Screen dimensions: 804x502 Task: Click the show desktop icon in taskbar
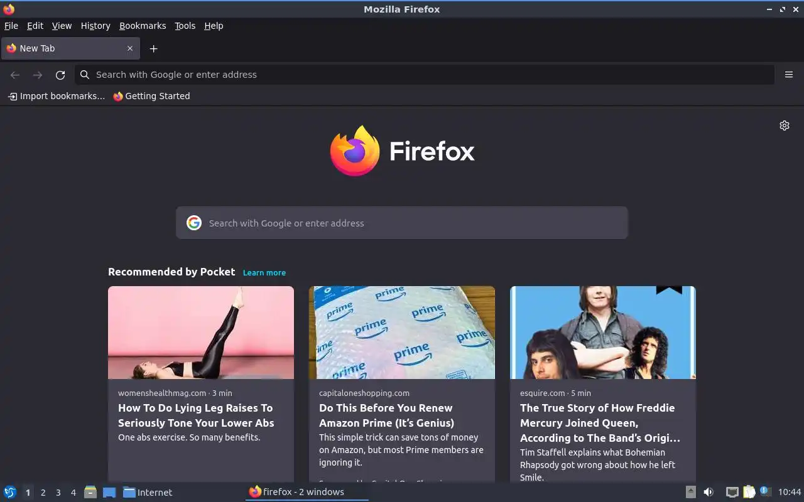click(x=109, y=492)
